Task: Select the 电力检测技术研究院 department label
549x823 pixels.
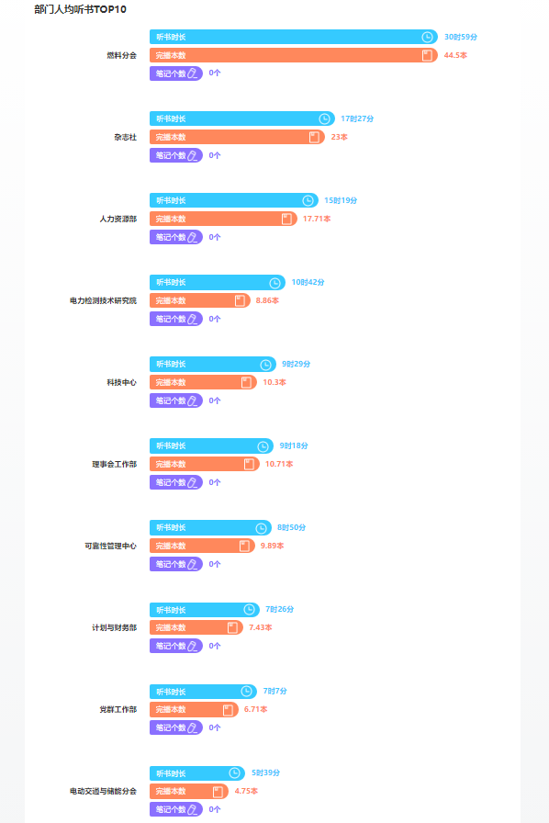Action: click(x=103, y=300)
